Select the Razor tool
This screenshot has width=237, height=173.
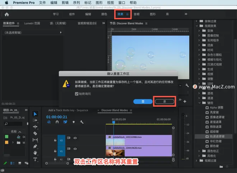coord(35,133)
